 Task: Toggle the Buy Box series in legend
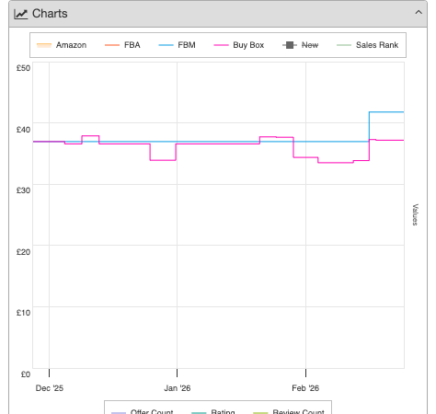click(x=239, y=45)
